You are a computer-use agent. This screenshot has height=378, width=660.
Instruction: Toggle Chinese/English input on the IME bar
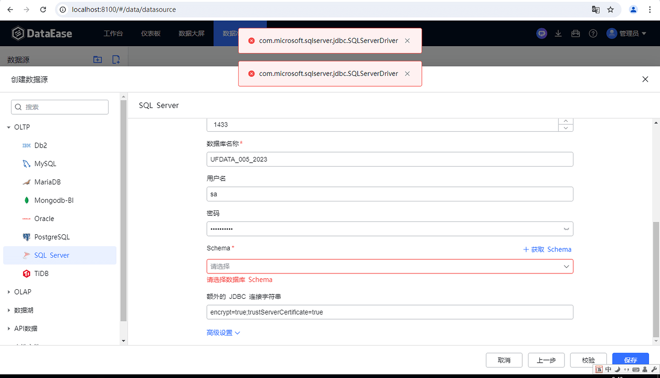click(x=608, y=369)
